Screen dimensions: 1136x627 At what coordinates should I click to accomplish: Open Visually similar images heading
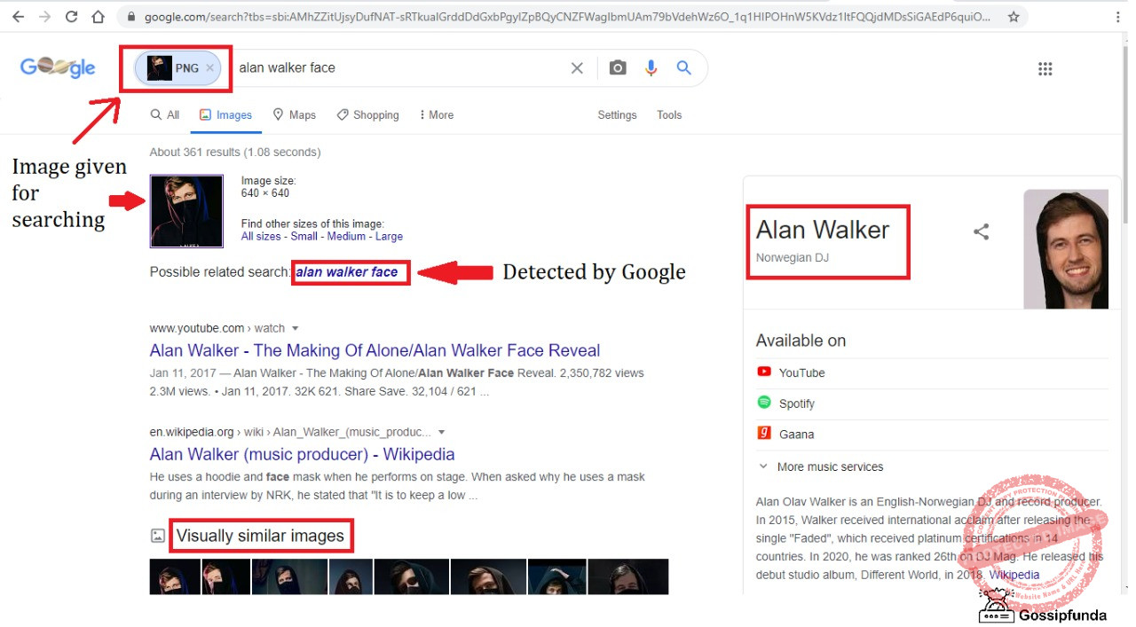coord(260,536)
